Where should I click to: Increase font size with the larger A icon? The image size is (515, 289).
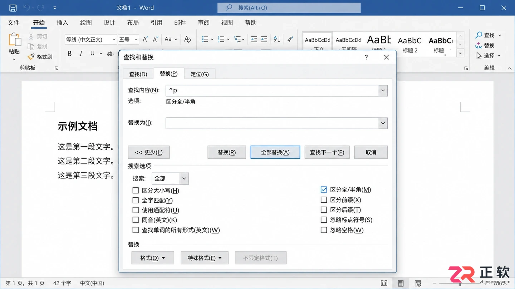[x=145, y=39]
